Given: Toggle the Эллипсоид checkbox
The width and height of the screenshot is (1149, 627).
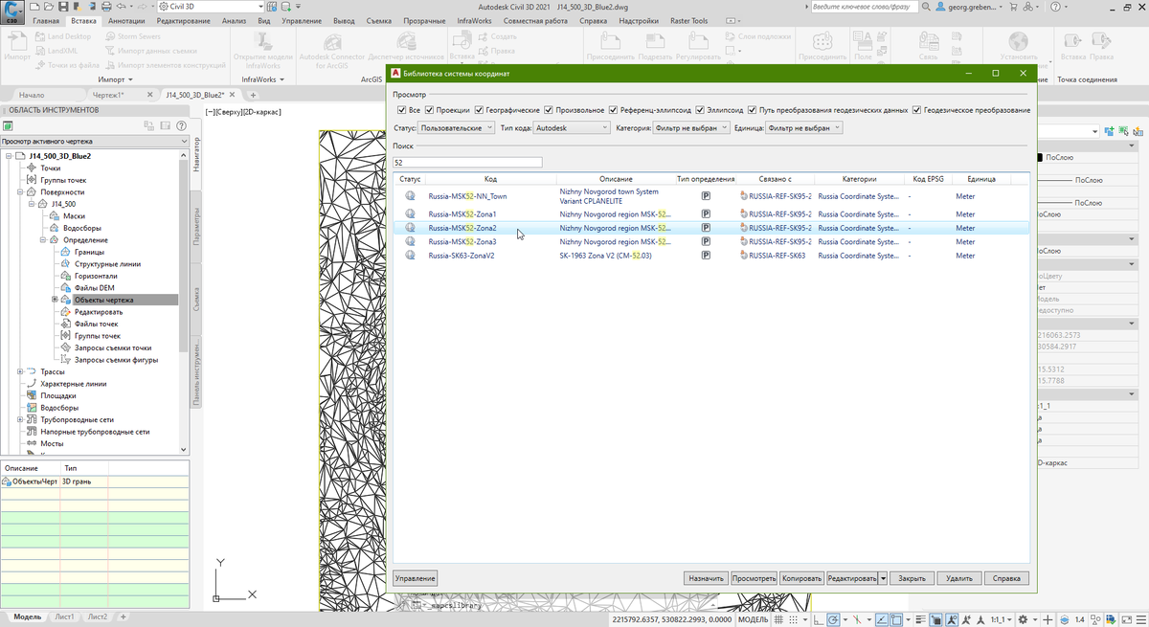Looking at the screenshot, I should pyautogui.click(x=701, y=110).
